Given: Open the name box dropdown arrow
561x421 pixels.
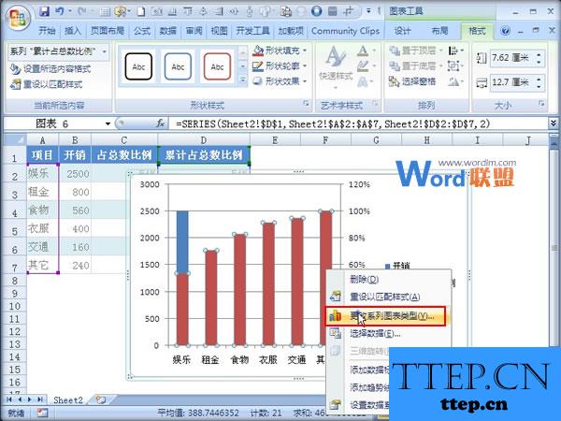Looking at the screenshot, I should [x=108, y=123].
